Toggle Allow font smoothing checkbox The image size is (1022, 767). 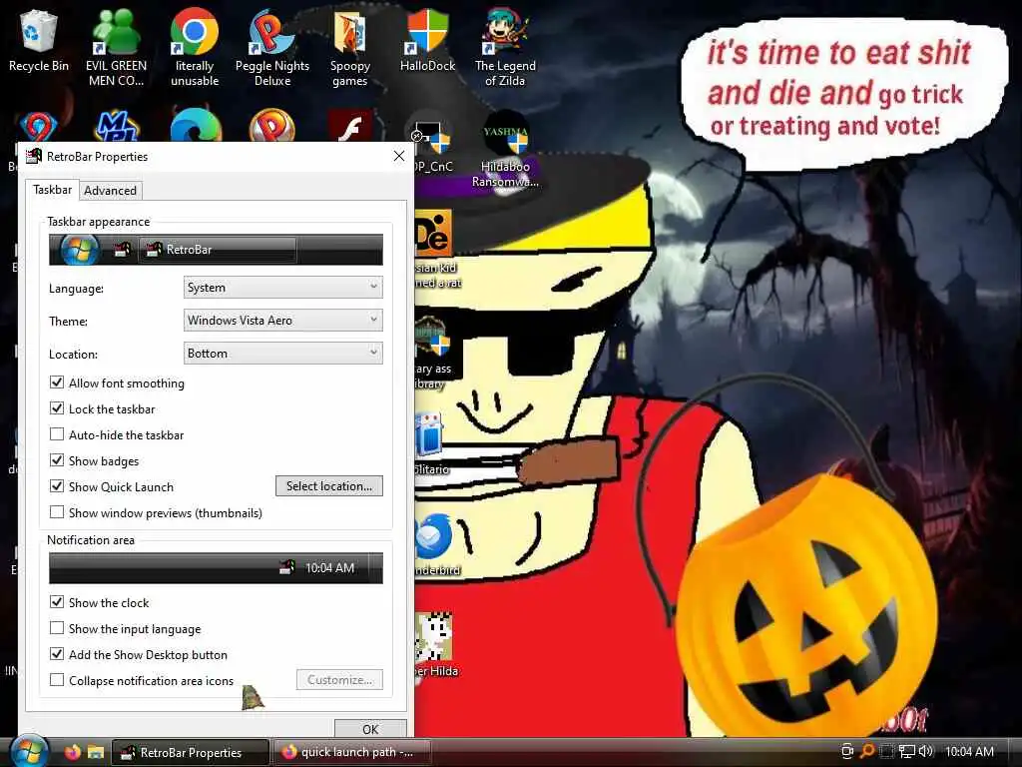tap(57, 383)
